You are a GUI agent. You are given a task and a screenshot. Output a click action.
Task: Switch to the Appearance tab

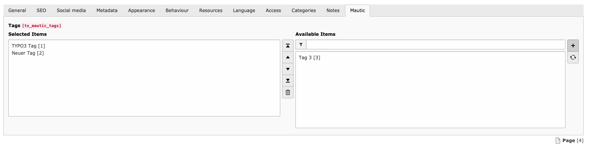(x=142, y=11)
